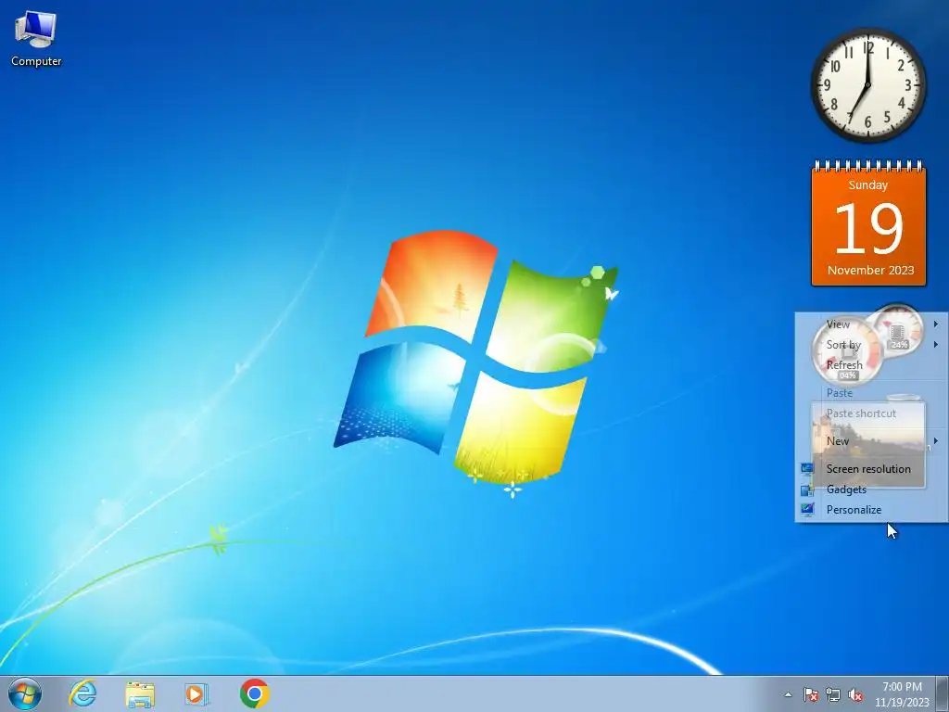The height and width of the screenshot is (712, 949).
Task: Expand the New submenu arrow
Action: (936, 440)
